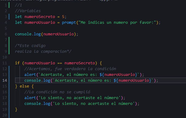Click line number 1 in the gutter
The width and height of the screenshot is (186, 118).
coord(6,5)
